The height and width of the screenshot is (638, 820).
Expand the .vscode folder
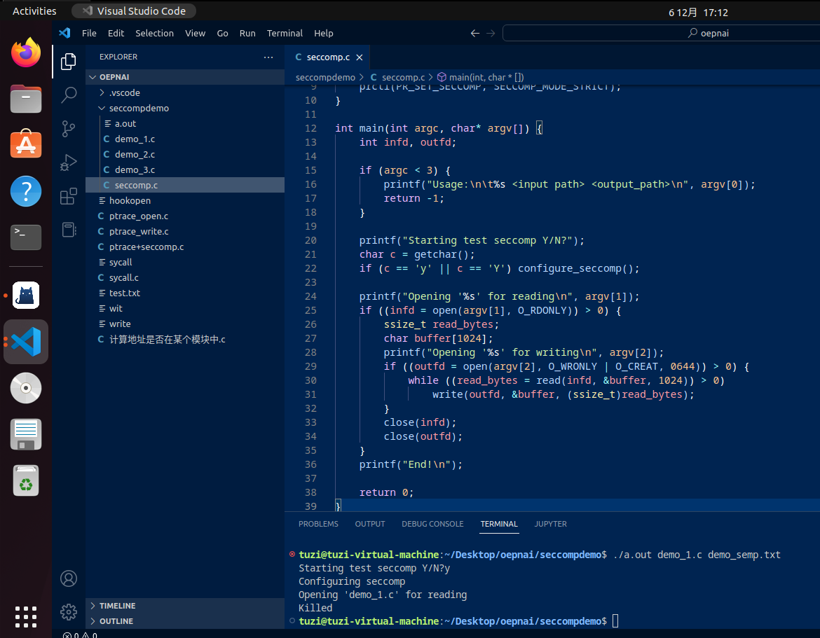pos(103,92)
